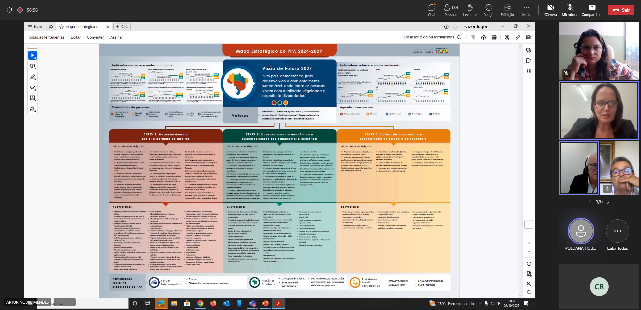Select the highlighter pen tool
Screen dimensions: 641x310
tap(32, 77)
